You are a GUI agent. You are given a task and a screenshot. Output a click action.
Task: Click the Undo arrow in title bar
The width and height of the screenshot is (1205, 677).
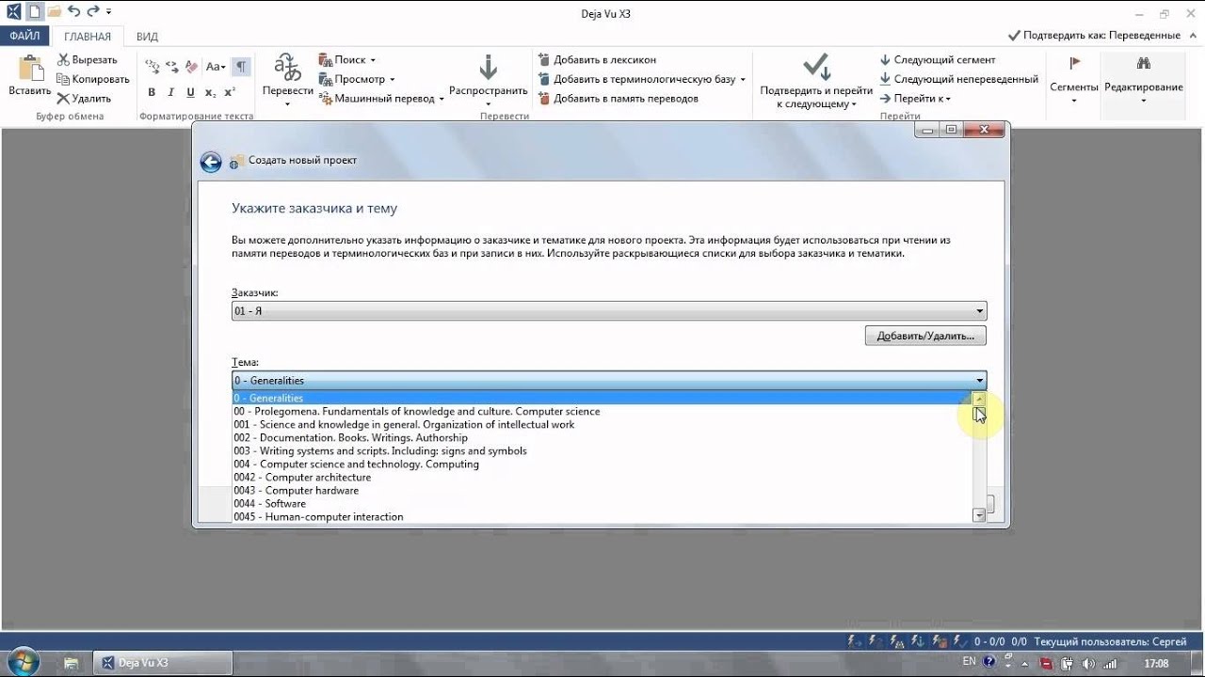point(73,11)
